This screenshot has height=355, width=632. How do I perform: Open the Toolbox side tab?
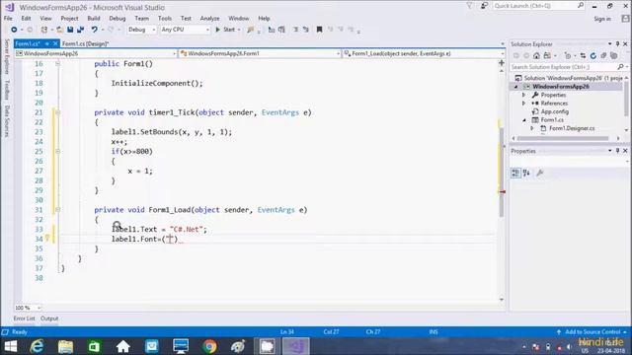pyautogui.click(x=7, y=90)
